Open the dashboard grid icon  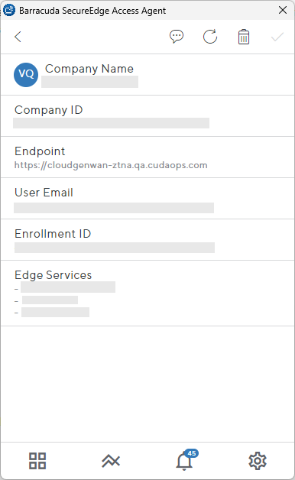pos(37,461)
